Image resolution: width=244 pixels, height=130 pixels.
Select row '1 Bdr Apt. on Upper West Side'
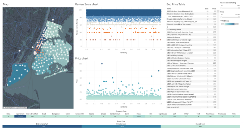191,92
